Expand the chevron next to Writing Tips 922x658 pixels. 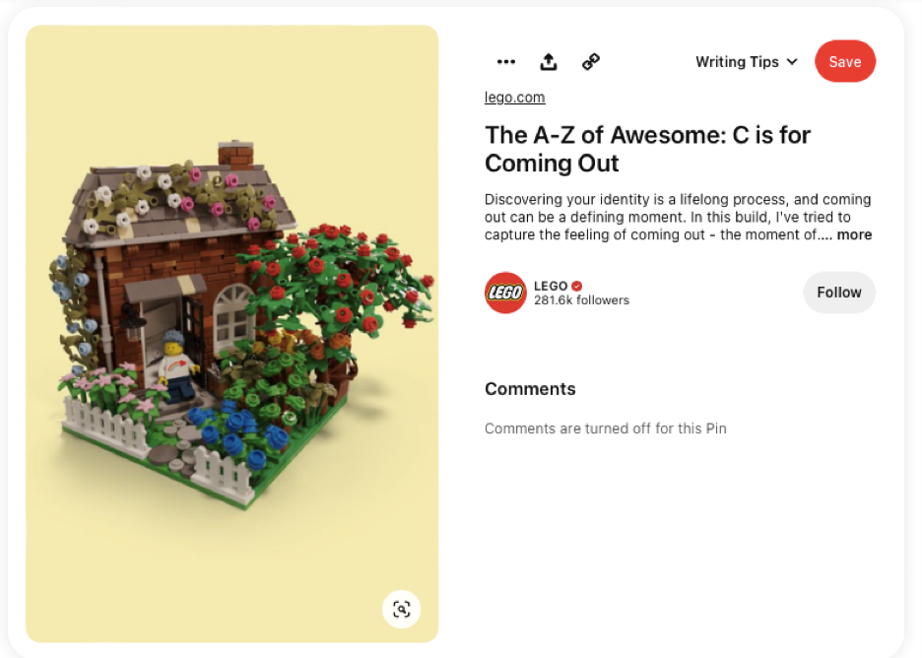[792, 62]
